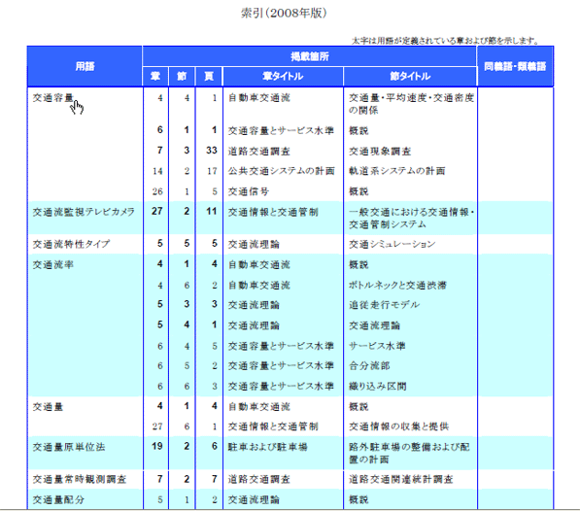The height and width of the screenshot is (511, 580).
Task: Click the 頁 column header
Action: (x=209, y=77)
